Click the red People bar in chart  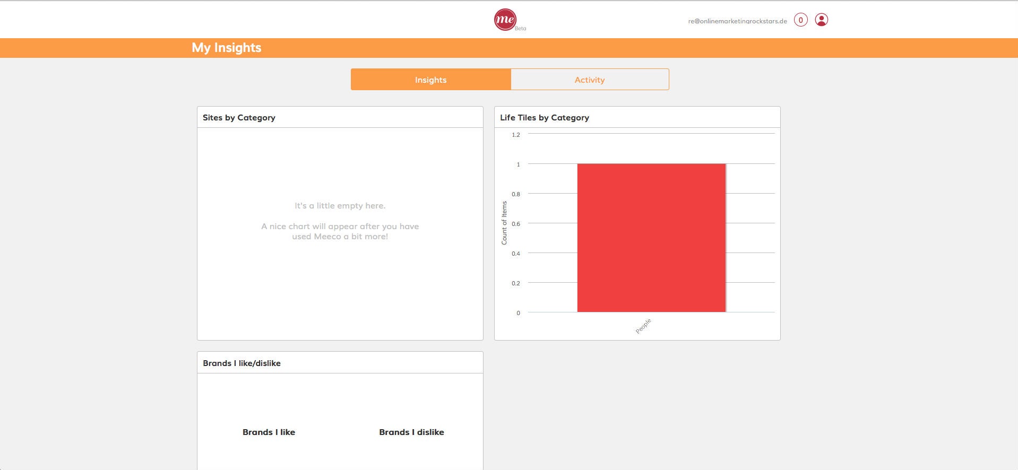[x=651, y=238]
